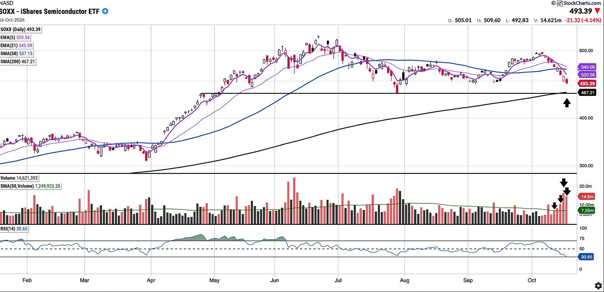Click the Jun label on the time axis
This screenshot has height=292, width=604.
274,280
